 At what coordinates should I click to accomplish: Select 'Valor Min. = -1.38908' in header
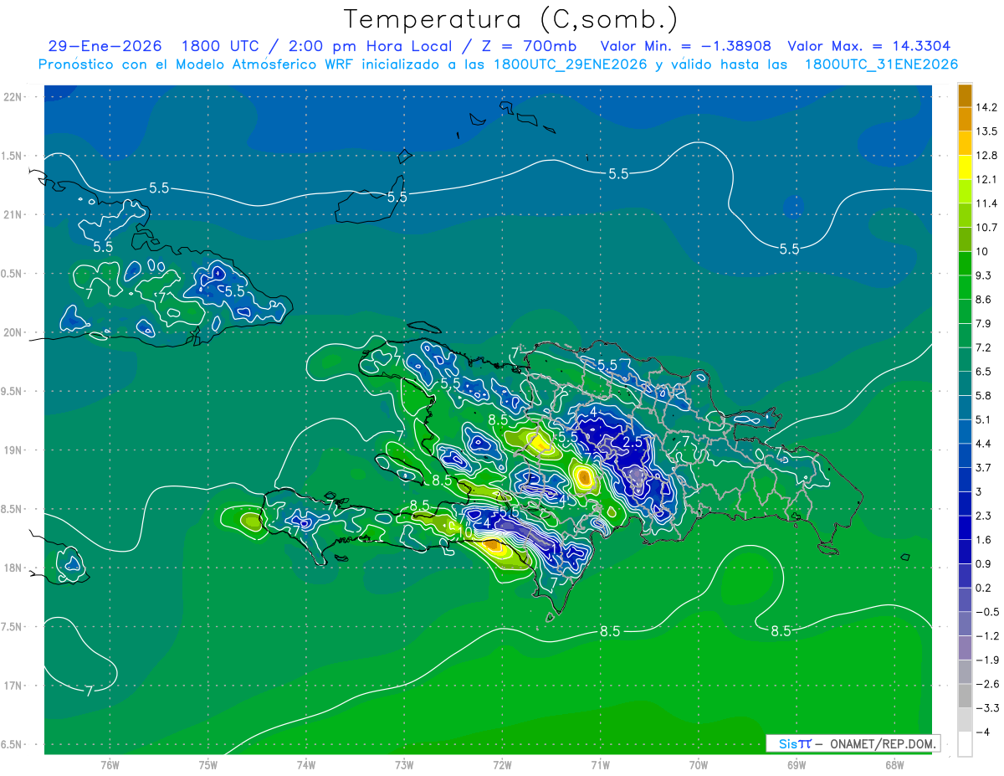[686, 46]
